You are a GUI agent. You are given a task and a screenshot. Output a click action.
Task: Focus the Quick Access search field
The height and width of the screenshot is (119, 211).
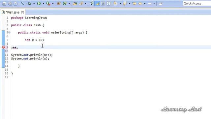[197, 3]
